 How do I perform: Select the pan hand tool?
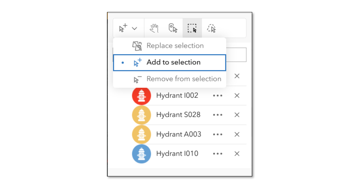pos(154,29)
